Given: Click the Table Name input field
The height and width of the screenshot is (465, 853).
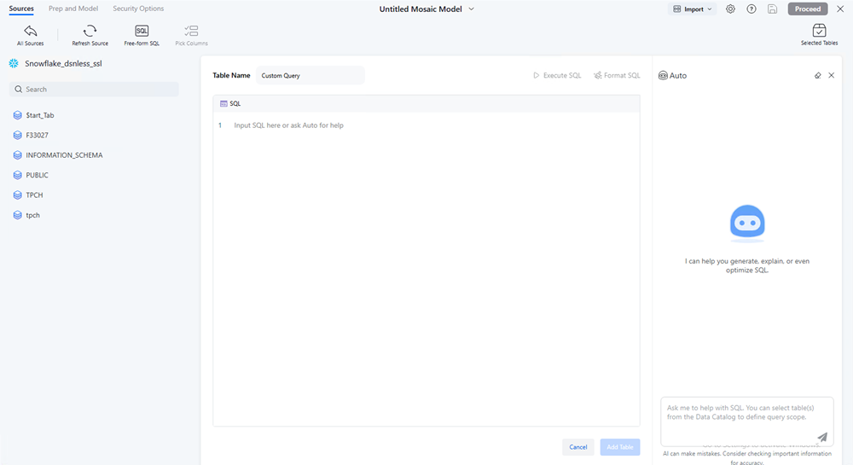Looking at the screenshot, I should (x=310, y=75).
